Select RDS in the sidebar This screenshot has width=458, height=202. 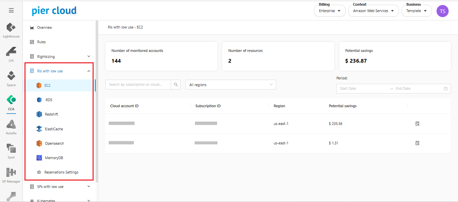point(49,100)
